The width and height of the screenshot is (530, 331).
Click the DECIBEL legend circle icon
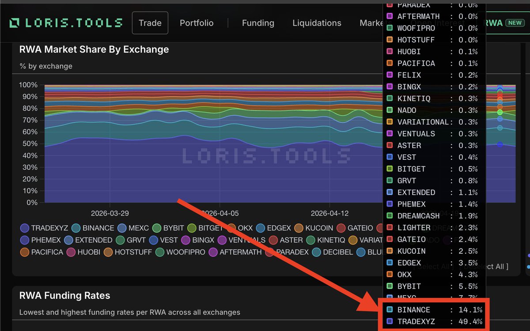point(316,252)
